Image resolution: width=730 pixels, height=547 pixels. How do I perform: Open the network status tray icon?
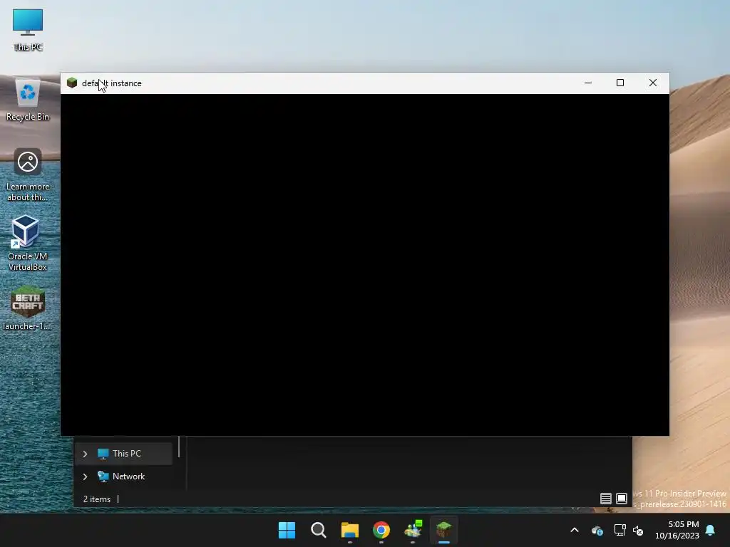click(x=620, y=530)
